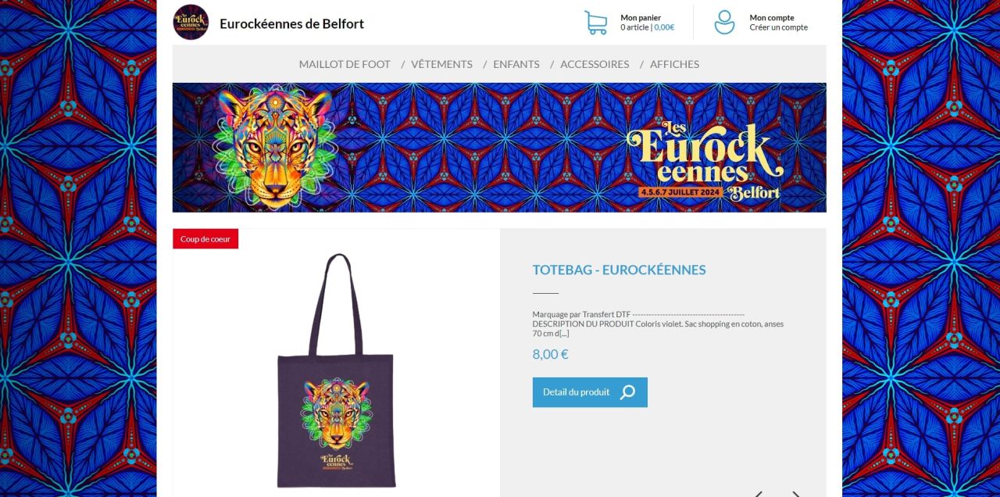
Task: Click the Eurockéennes de Belfort site title
Action: [x=292, y=23]
